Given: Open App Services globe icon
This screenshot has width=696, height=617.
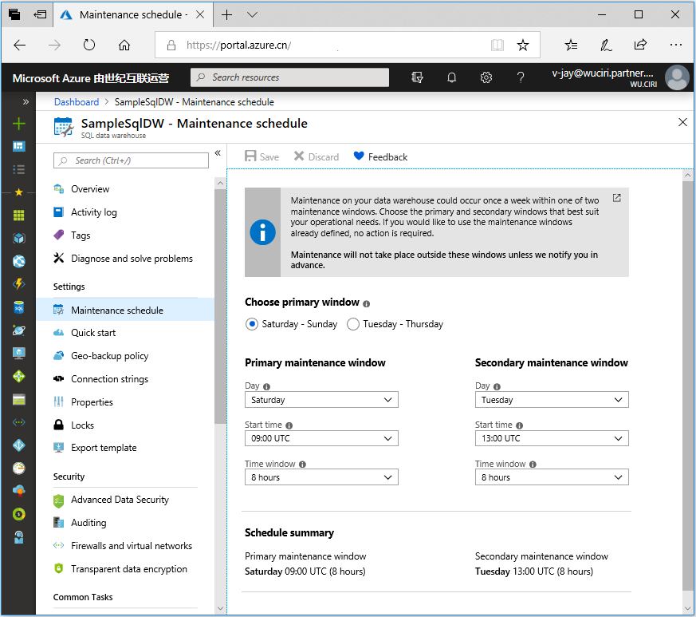Looking at the screenshot, I should [x=18, y=261].
